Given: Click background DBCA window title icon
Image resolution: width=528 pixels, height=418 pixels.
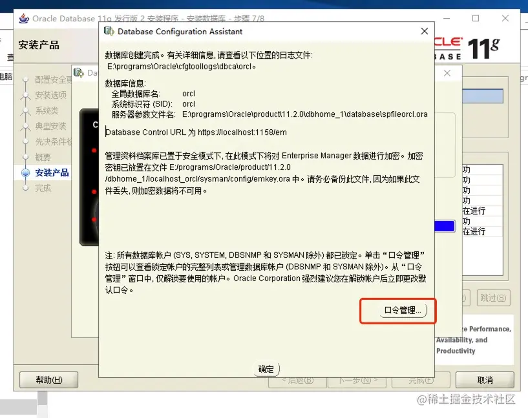Looking at the screenshot, I should tap(78, 72).
